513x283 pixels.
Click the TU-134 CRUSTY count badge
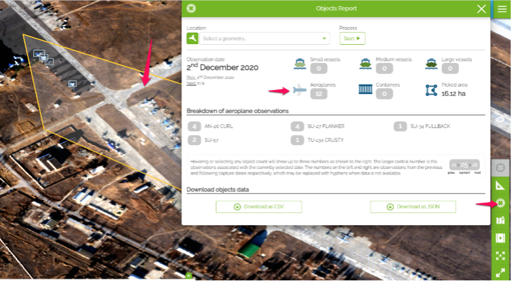pos(299,141)
